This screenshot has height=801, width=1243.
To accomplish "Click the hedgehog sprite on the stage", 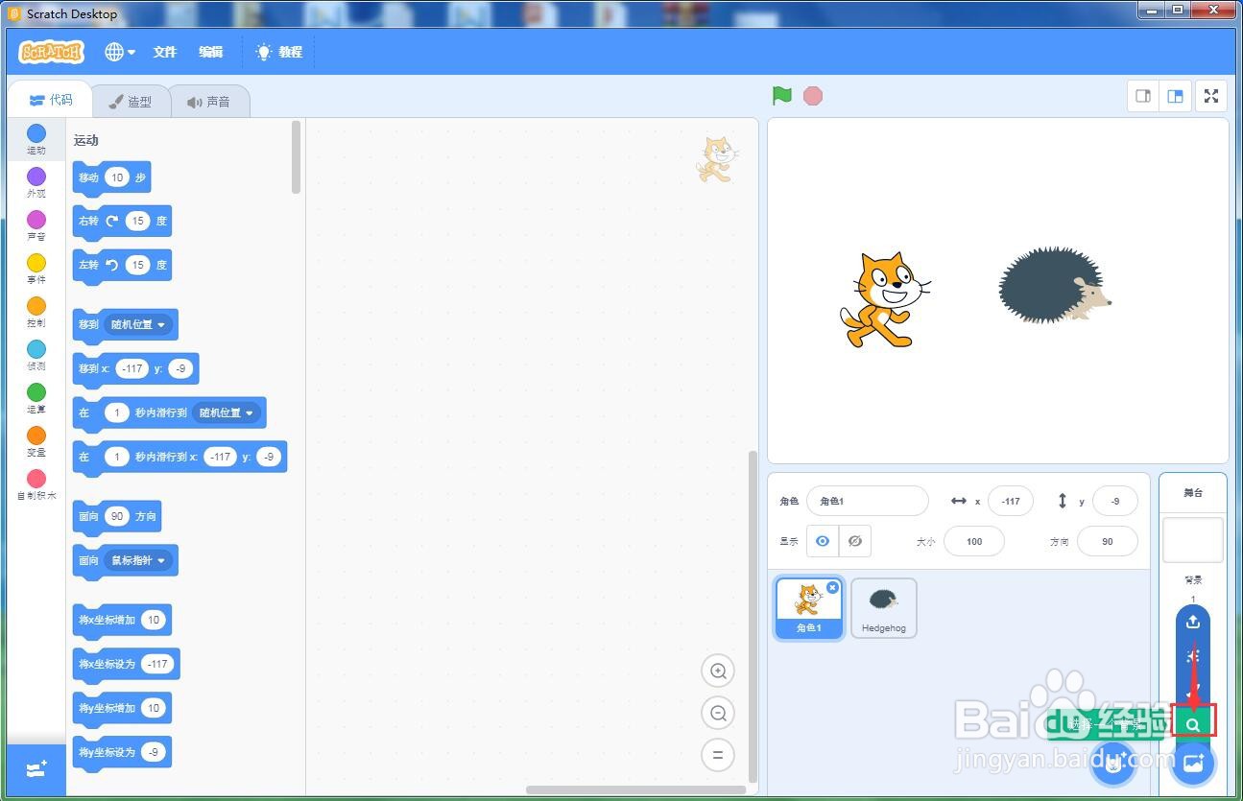I will pyautogui.click(x=1054, y=286).
